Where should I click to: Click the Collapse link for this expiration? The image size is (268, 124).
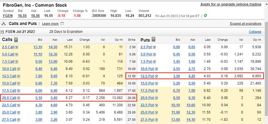255,32
